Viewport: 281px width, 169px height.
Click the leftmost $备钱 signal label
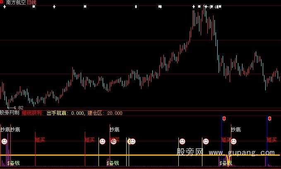coord(14,163)
